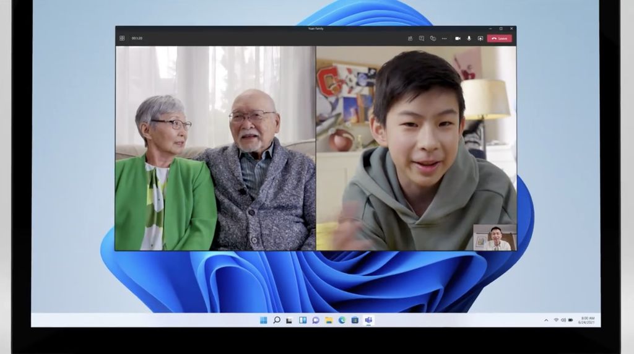Screen dimensions: 634x354
Task: Open the More actions ellipsis menu
Action: (x=444, y=38)
